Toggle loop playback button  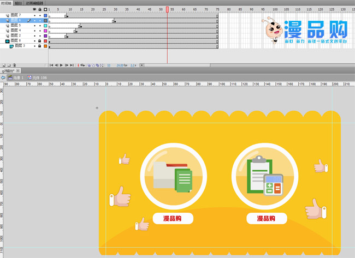pyautogui.click(x=82, y=65)
